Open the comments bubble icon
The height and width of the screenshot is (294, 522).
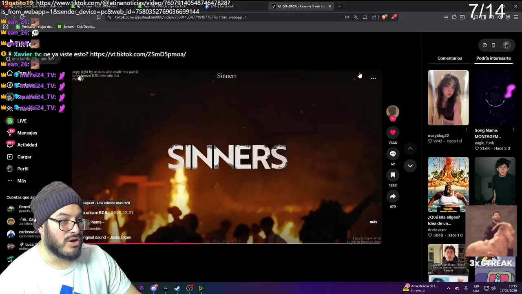(393, 154)
